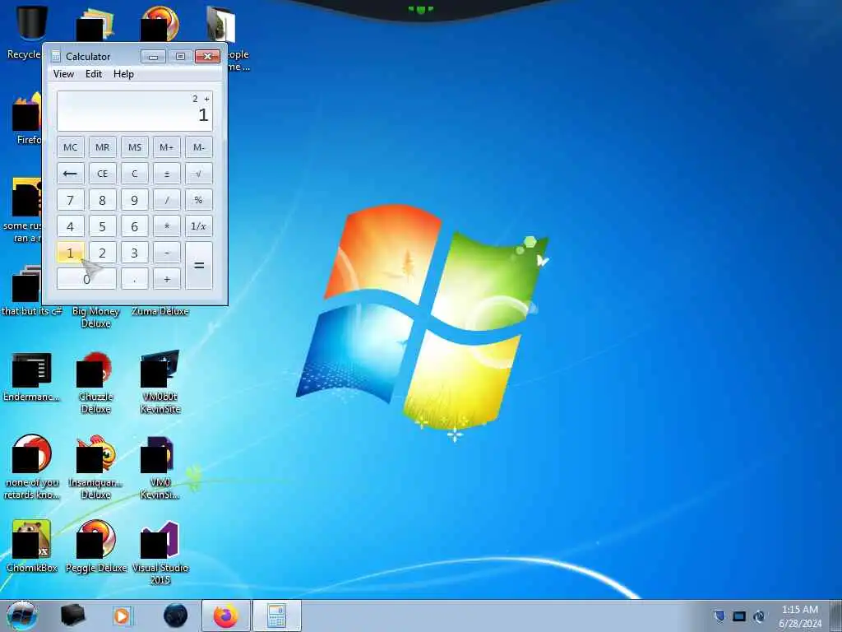
Task: Click the plus (+) key
Action: pos(166,279)
